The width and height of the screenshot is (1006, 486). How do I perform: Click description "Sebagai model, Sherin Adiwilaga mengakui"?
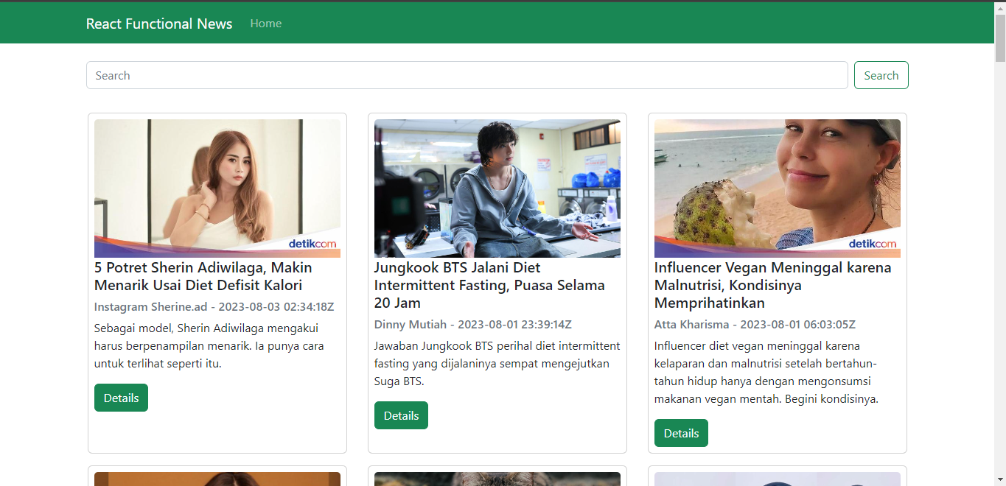pyautogui.click(x=209, y=346)
